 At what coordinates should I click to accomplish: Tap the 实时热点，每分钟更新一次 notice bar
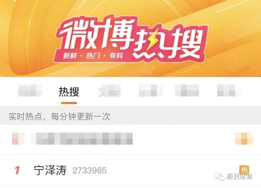130,116
